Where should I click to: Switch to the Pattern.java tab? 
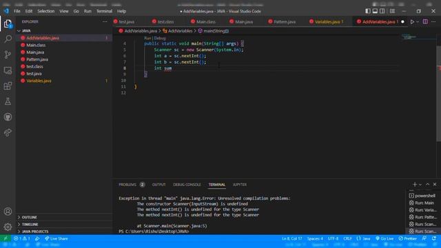pyautogui.click(x=285, y=21)
